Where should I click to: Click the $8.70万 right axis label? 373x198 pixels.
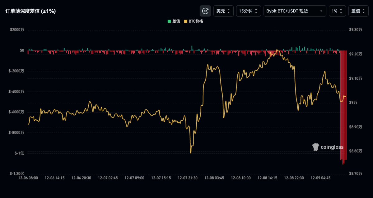click(355, 174)
